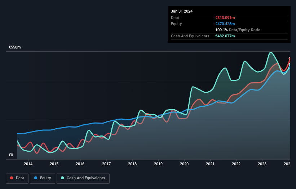This screenshot has width=296, height=189.
Task: Click the 2014 x-axis label
Action: [28, 164]
